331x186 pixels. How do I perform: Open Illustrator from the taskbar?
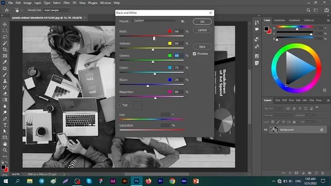(125, 181)
